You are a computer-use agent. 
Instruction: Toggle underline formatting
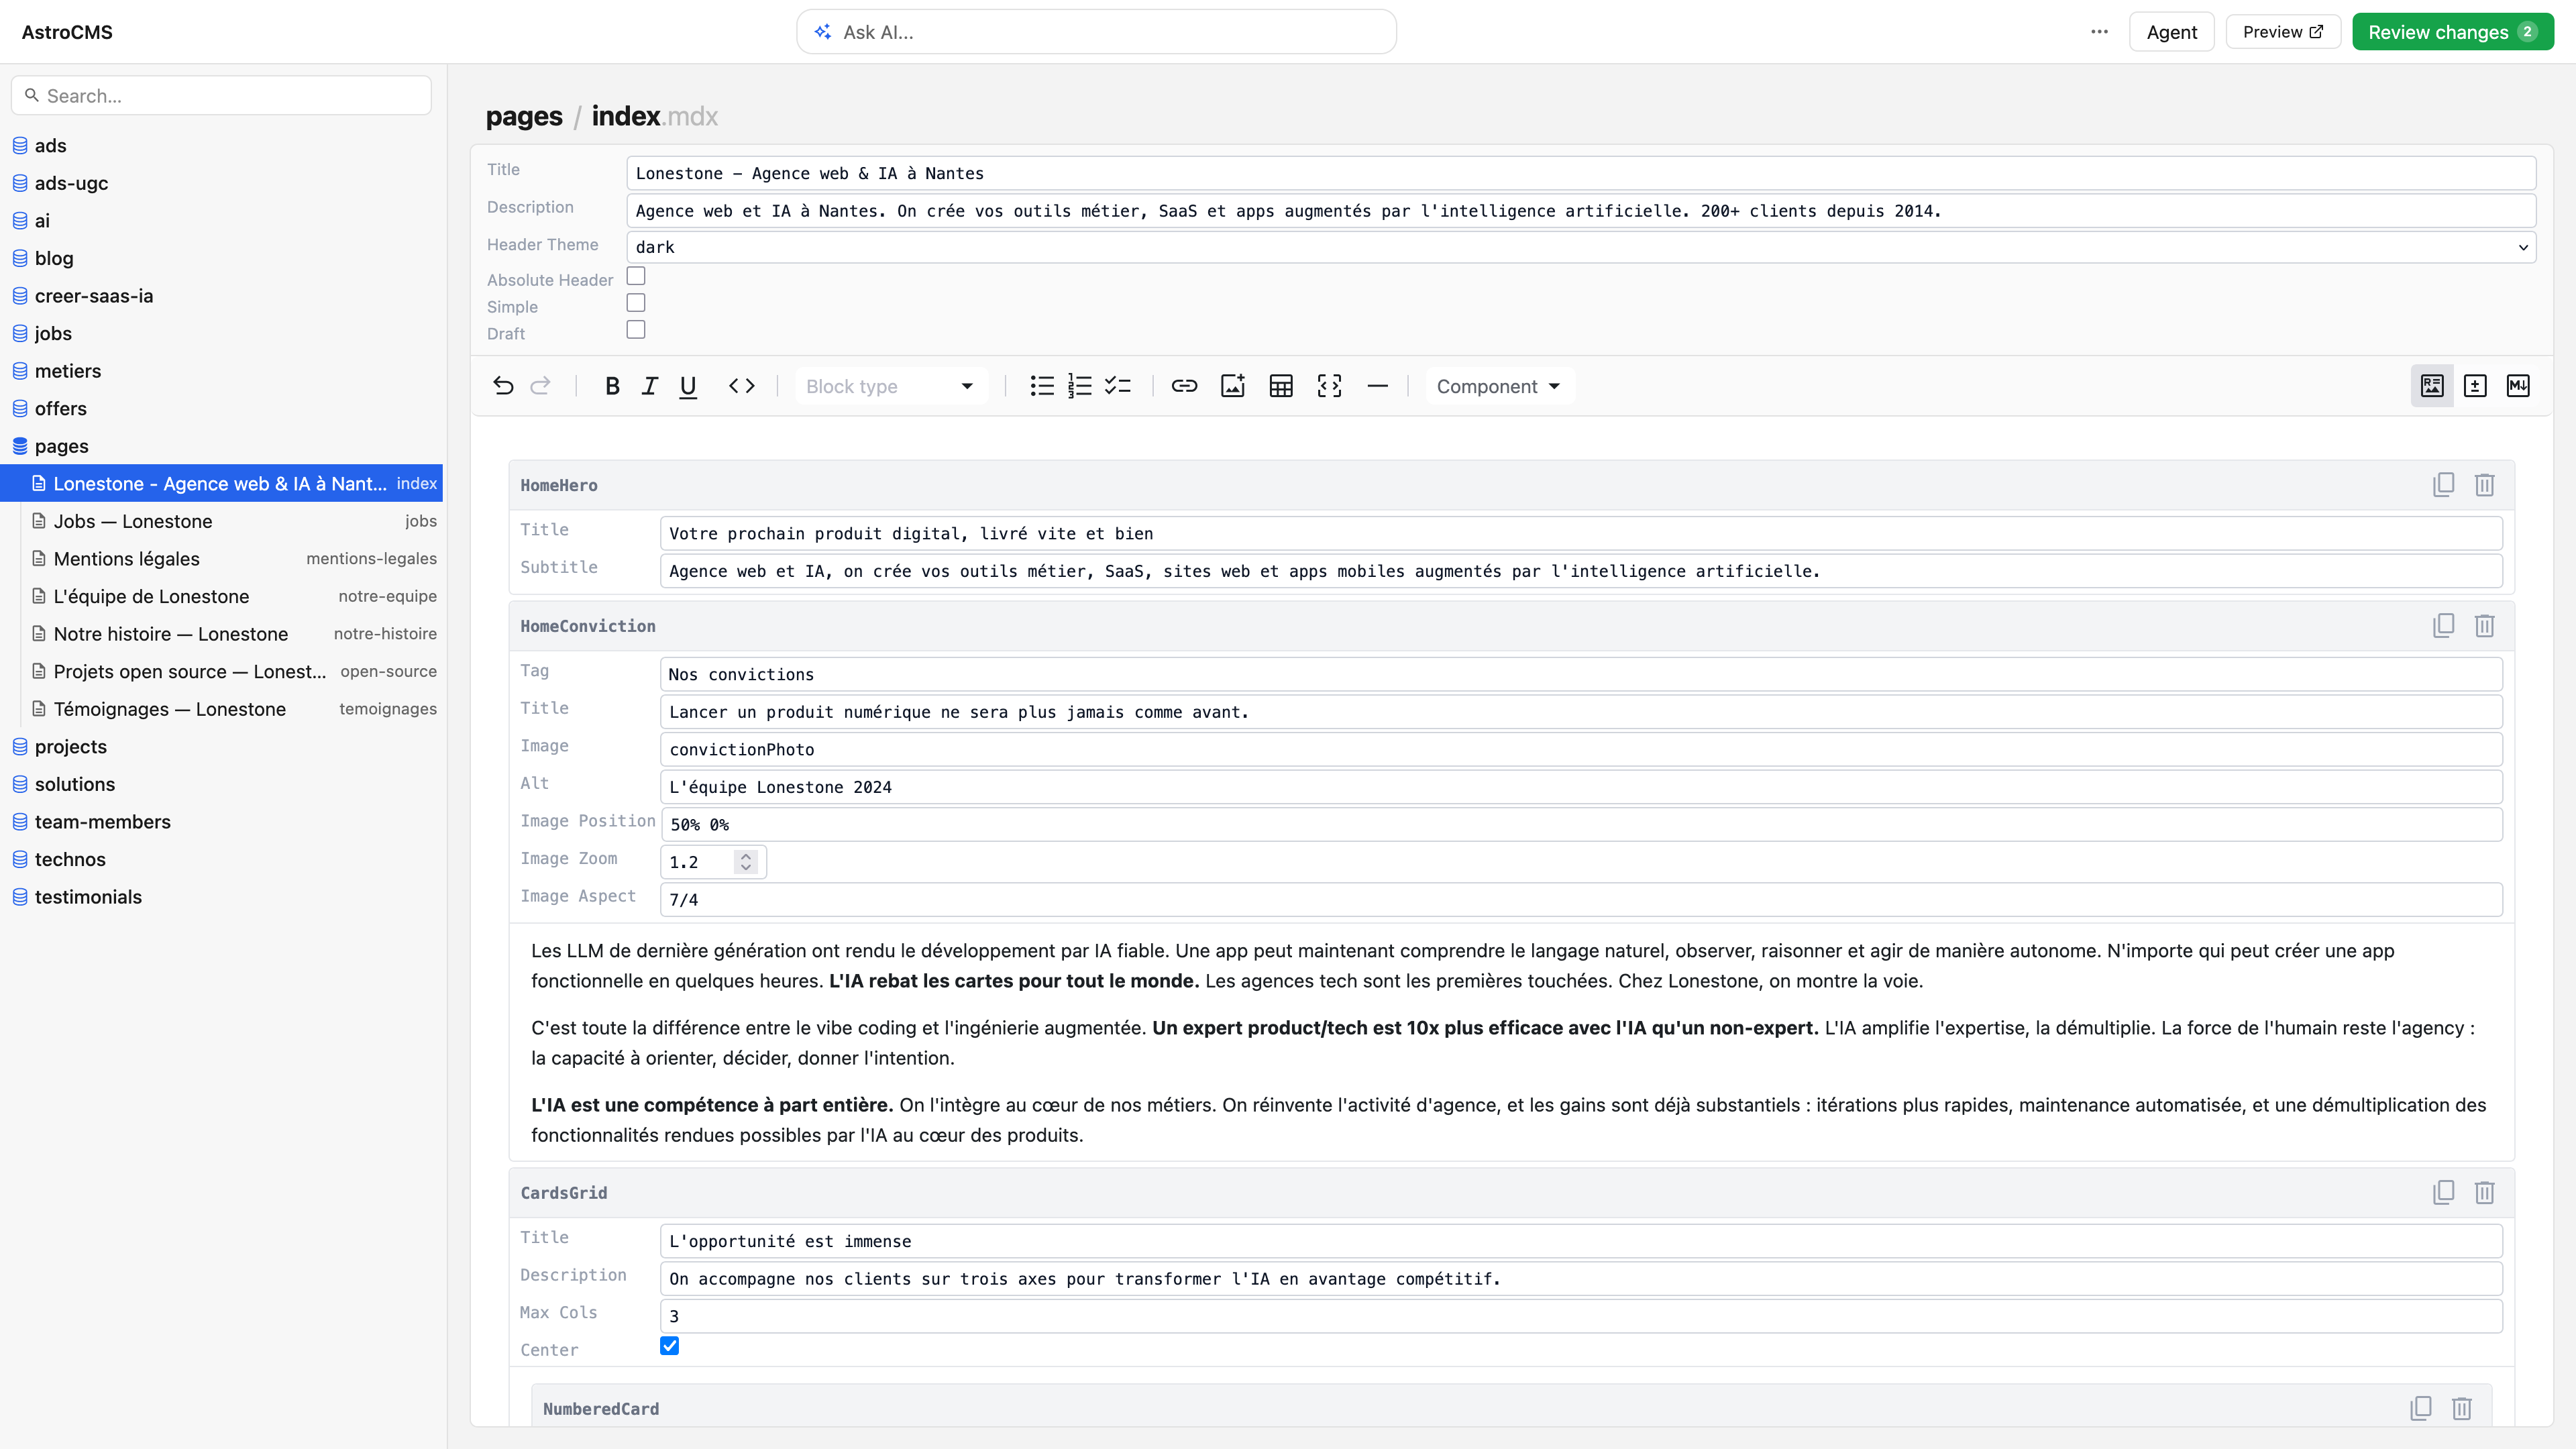point(688,386)
